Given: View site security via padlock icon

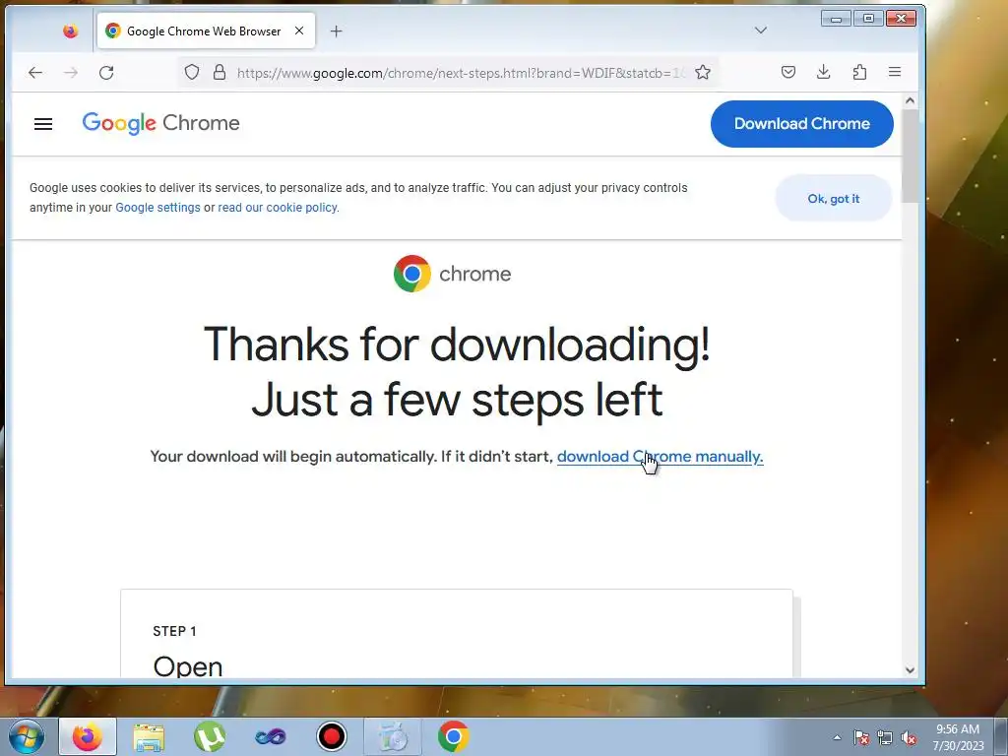Looking at the screenshot, I should click(x=220, y=72).
